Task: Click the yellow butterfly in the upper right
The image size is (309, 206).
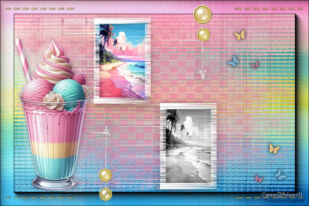Action: point(239,35)
